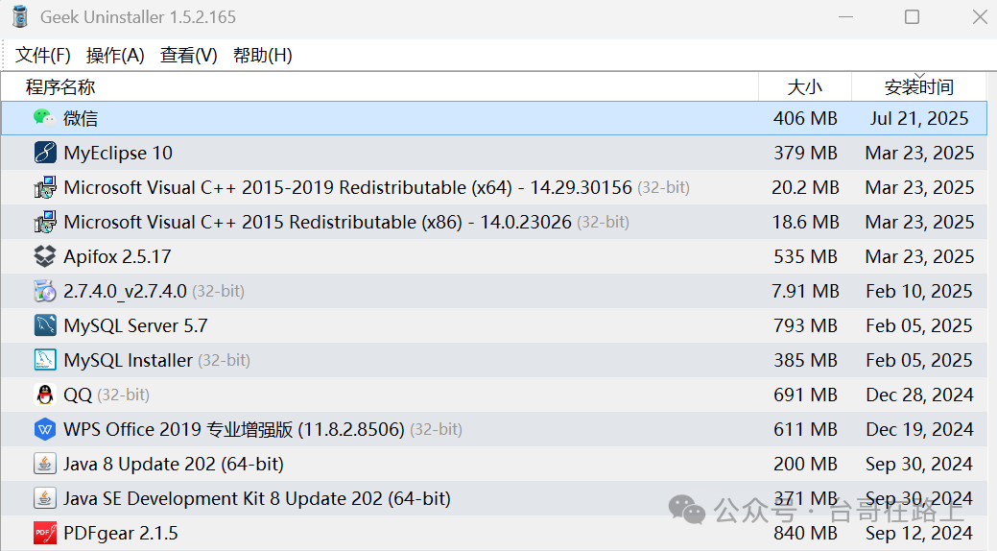Open the 文件(F) menu
Image resolution: width=997 pixels, height=551 pixels.
pos(43,56)
